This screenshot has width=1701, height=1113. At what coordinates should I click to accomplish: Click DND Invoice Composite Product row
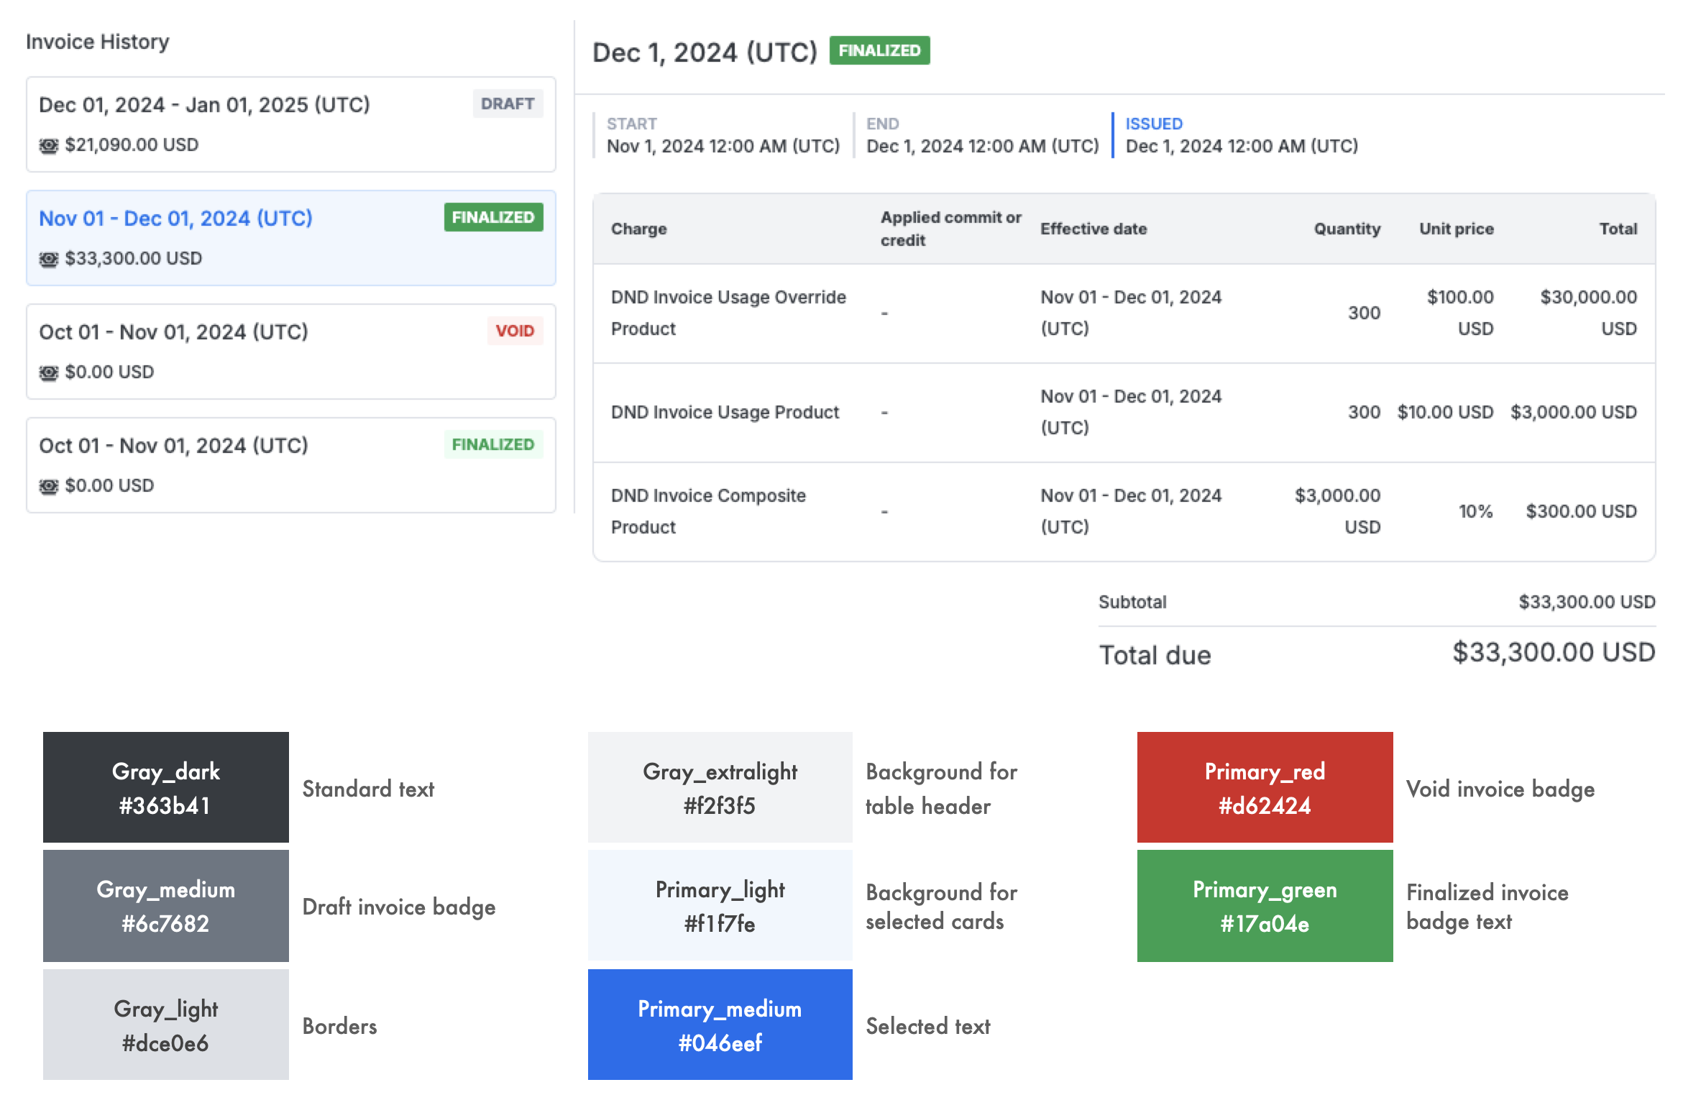click(x=708, y=511)
